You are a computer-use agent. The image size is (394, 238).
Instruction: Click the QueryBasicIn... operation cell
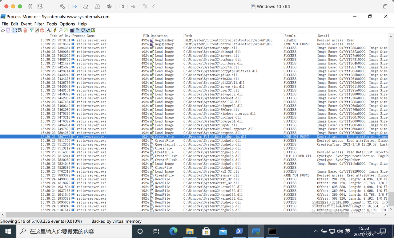(168, 144)
